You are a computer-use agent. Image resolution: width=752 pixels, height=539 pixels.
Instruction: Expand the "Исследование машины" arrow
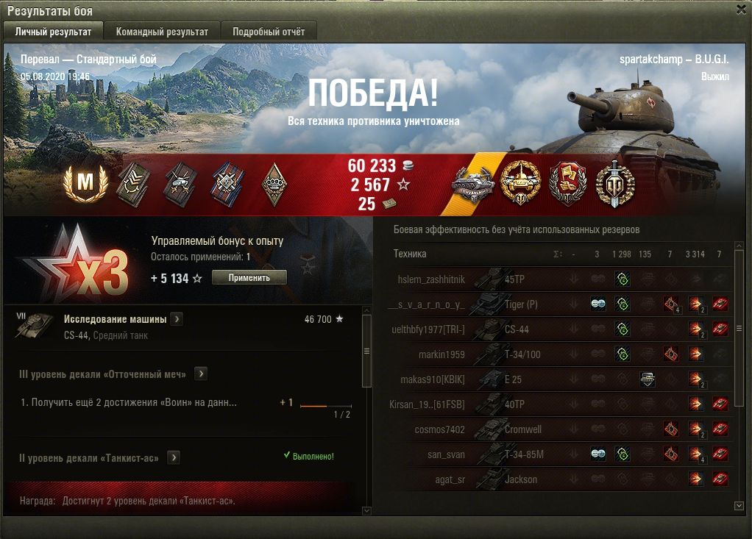(x=177, y=319)
